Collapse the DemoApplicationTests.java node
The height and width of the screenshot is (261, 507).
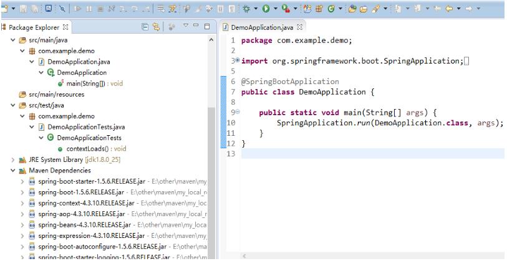click(x=32, y=127)
